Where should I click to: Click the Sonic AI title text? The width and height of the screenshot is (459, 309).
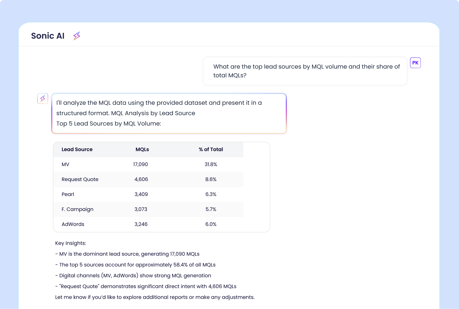pyautogui.click(x=48, y=36)
